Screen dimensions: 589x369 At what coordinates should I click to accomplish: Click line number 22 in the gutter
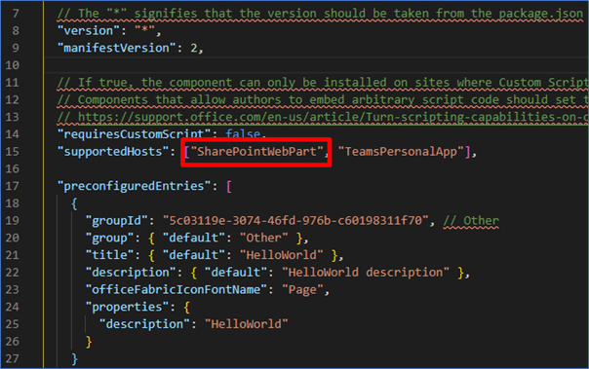(12, 273)
